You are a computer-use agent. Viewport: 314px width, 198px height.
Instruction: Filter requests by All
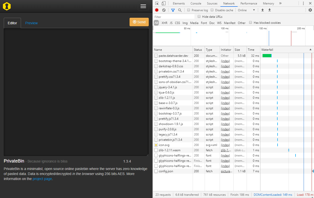click(156, 23)
